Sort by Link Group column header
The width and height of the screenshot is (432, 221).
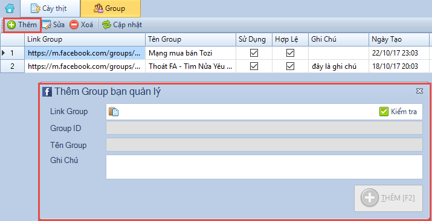pyautogui.click(x=85, y=39)
